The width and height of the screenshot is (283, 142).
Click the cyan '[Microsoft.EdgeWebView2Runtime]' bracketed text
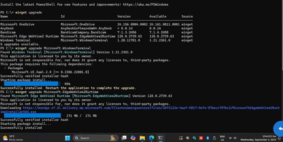pos(101,96)
